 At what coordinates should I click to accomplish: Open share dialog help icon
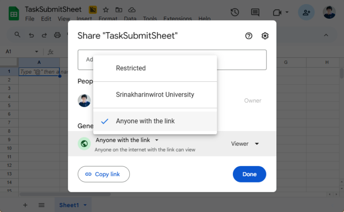[249, 36]
